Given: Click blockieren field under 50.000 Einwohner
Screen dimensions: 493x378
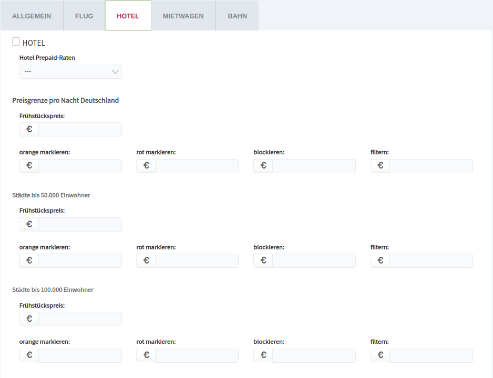Looking at the screenshot, I should [314, 260].
